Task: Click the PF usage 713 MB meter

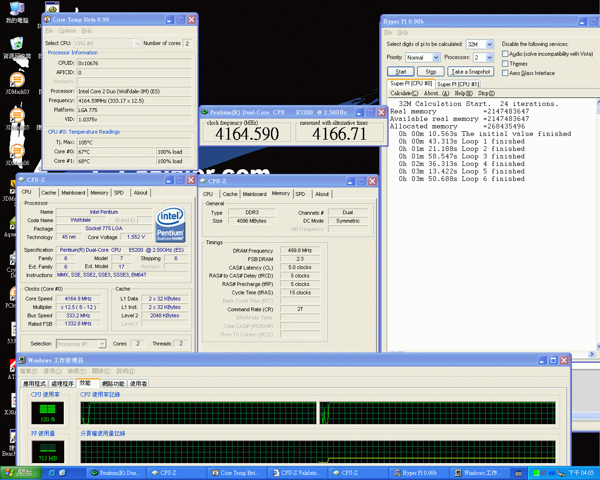Action: [47, 451]
